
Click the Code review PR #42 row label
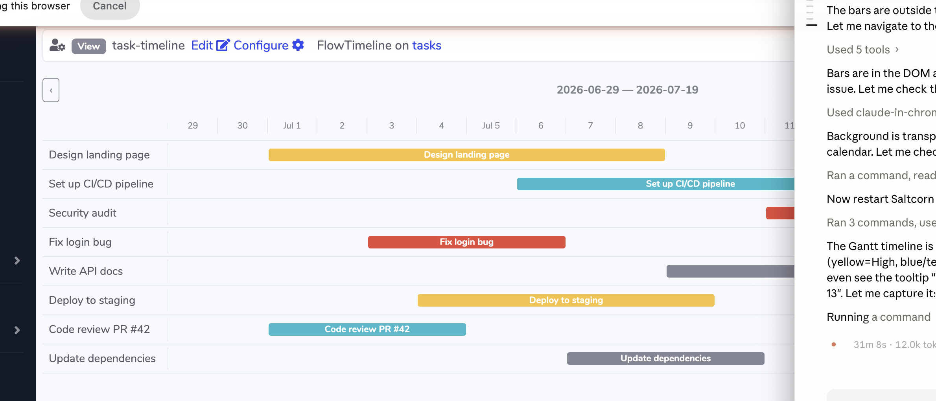click(99, 329)
